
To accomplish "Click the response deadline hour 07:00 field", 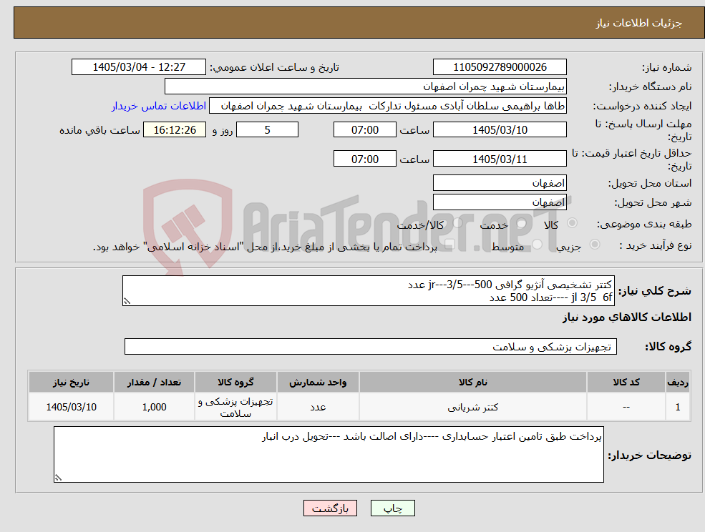I will [x=364, y=130].
